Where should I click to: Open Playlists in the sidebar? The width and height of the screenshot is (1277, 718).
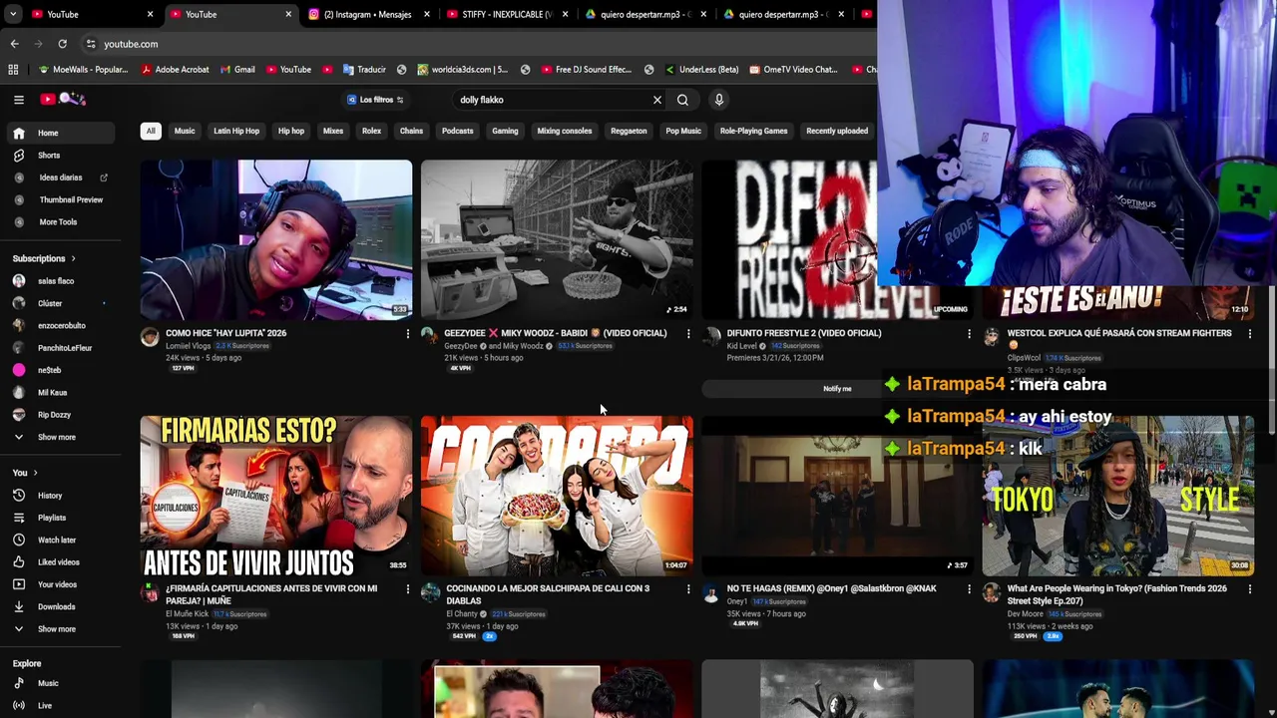[60, 518]
